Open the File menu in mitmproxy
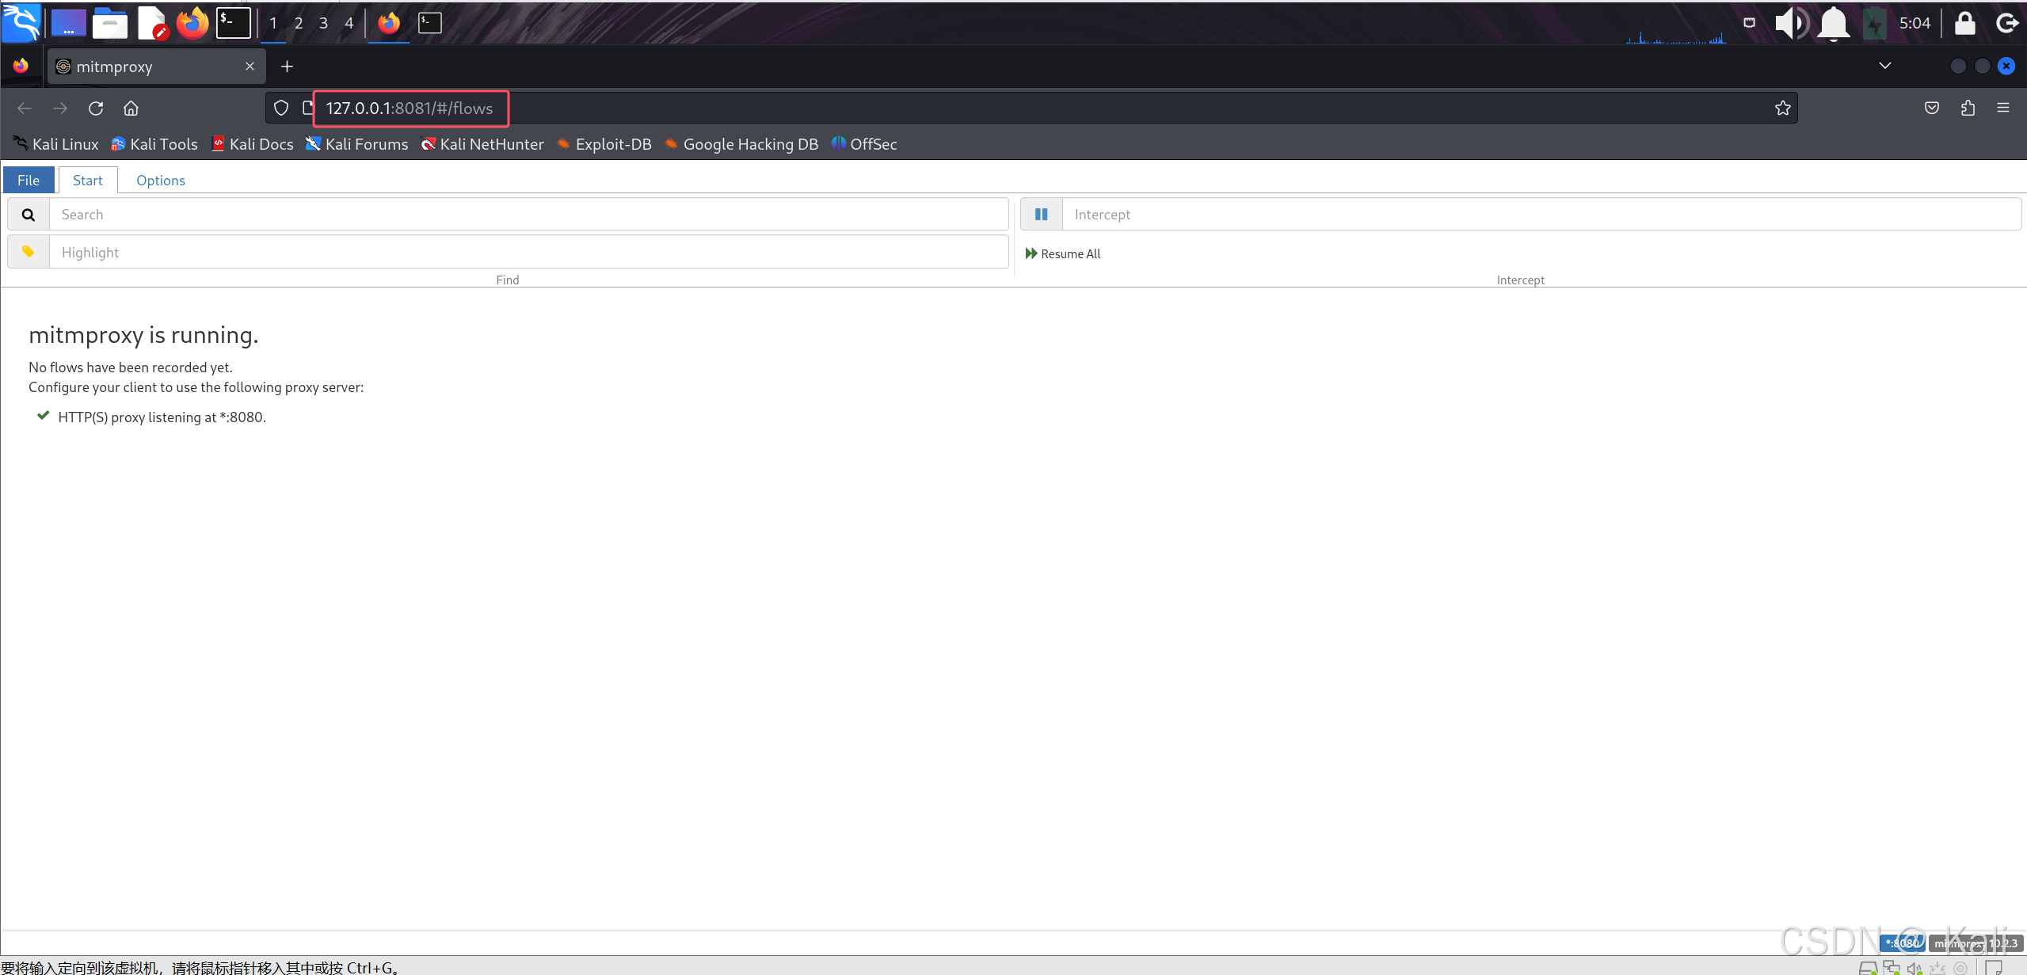2027x975 pixels. tap(29, 180)
